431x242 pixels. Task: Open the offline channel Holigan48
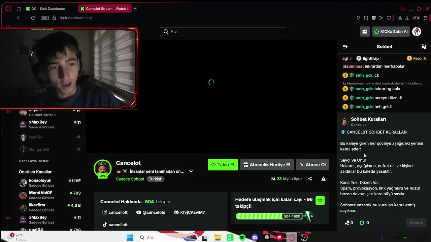pos(50,149)
